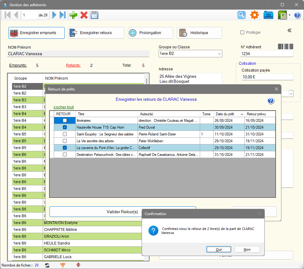Close the Retours de prêts dialog
304x269 pixels.
coord(276,89)
